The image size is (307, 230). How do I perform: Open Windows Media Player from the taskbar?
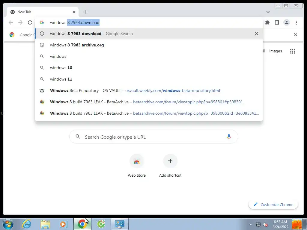[63, 224]
